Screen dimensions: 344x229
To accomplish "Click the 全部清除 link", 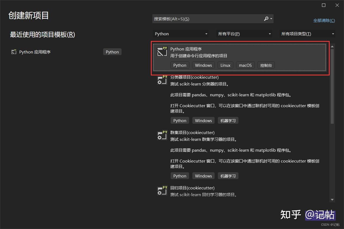I will coord(324,20).
